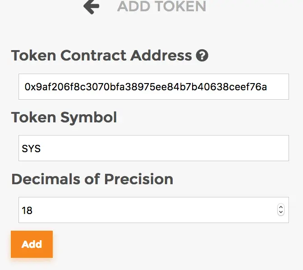Click into the Token Symbol input field
Viewport: 303px width, 270px height.
[x=153, y=148]
